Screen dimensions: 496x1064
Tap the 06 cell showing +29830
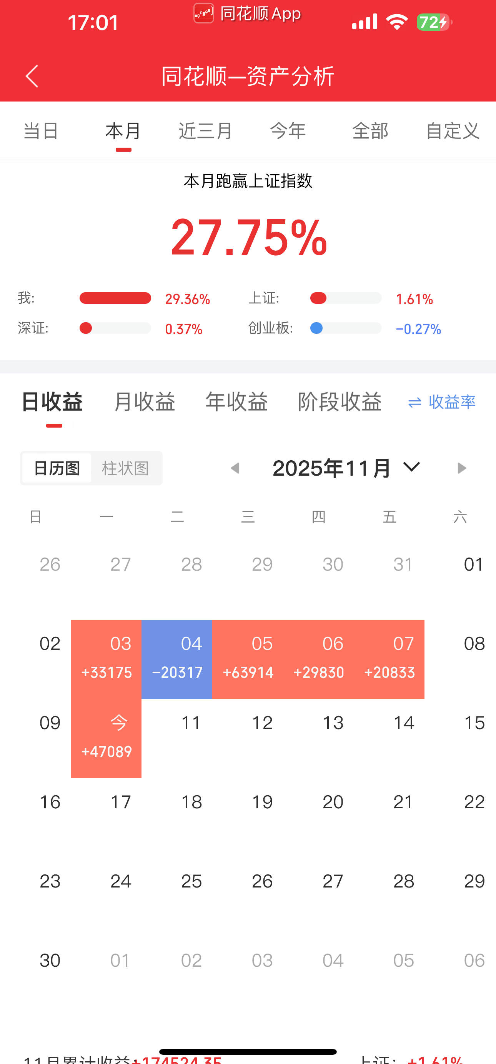(318, 659)
